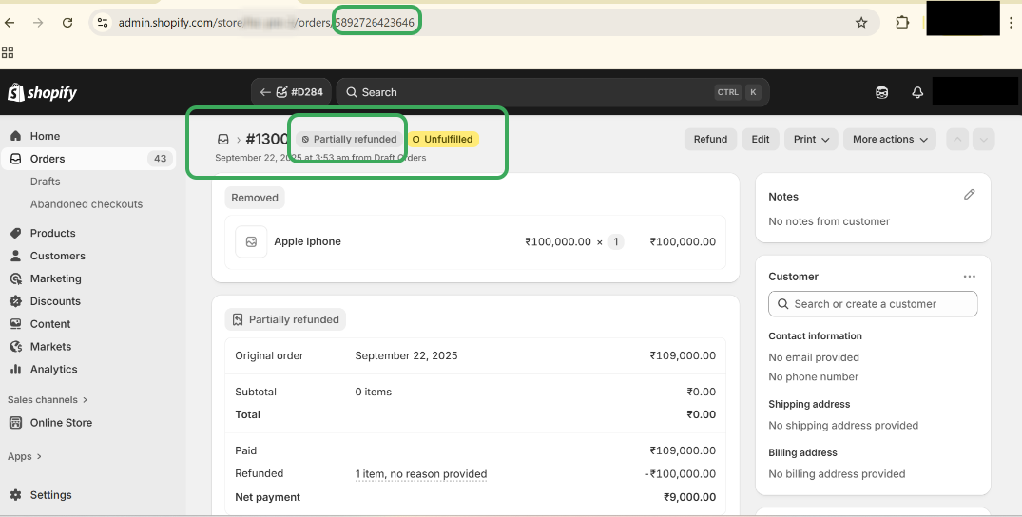
Task: Click the orders breadcrumb icon beside #1300
Action: (223, 139)
